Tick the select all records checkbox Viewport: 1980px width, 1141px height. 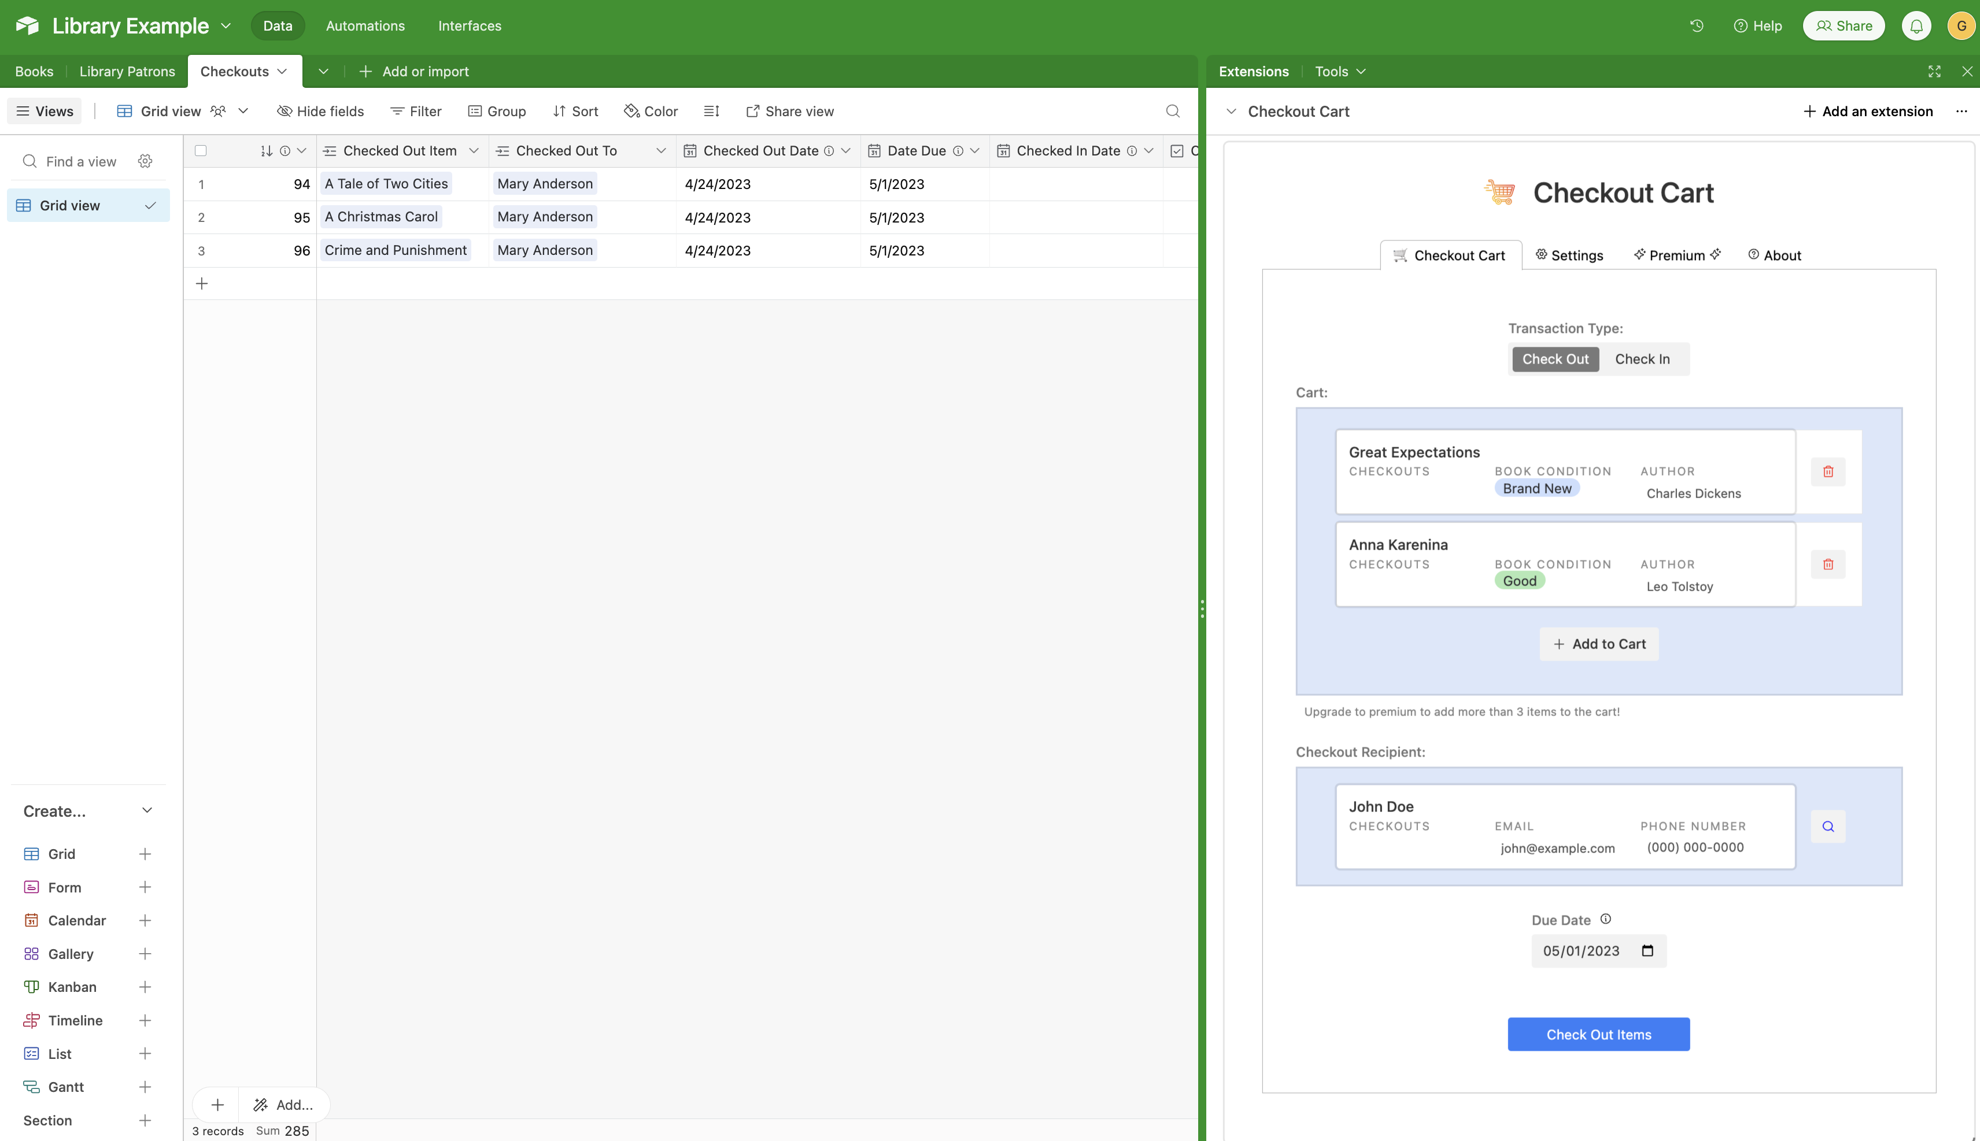(201, 150)
